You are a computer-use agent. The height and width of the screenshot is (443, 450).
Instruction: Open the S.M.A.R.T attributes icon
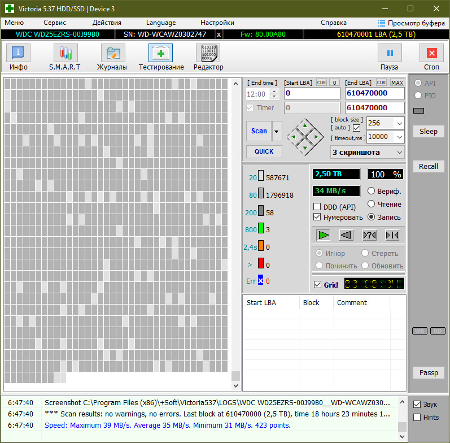point(65,54)
